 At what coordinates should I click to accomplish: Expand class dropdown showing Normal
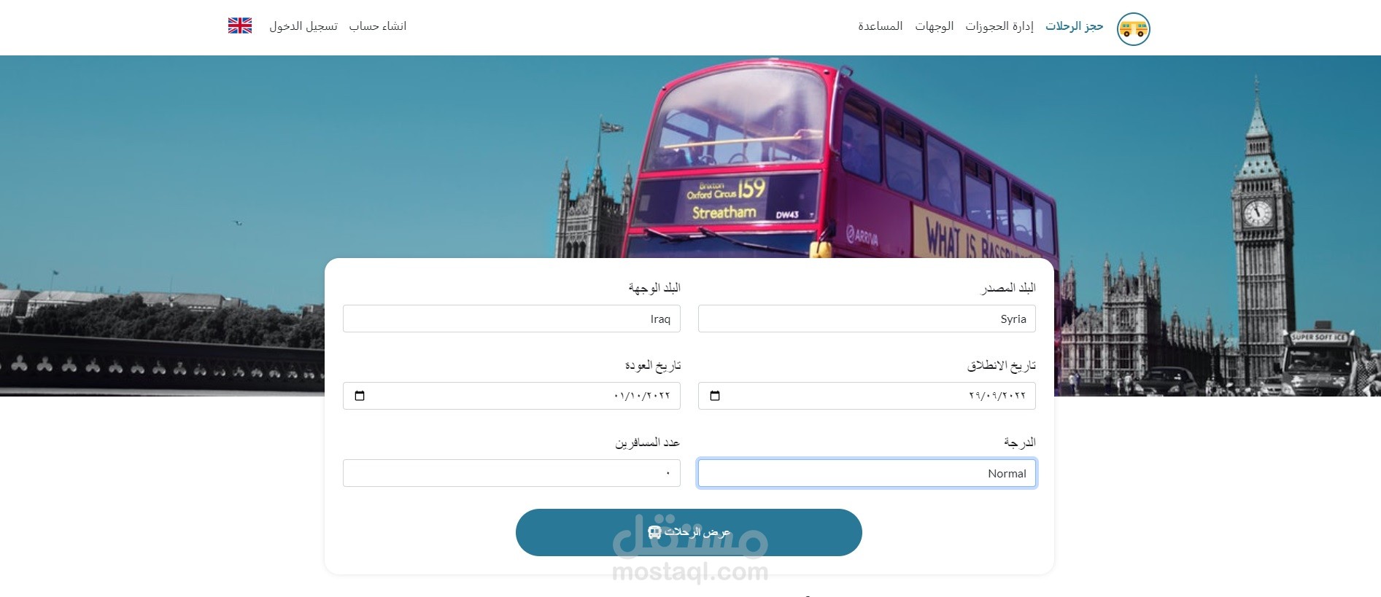(x=867, y=473)
